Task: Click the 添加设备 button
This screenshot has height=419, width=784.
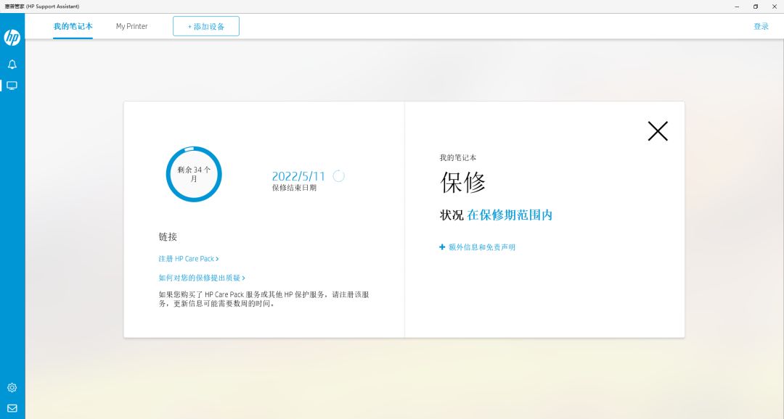Action: pos(206,26)
